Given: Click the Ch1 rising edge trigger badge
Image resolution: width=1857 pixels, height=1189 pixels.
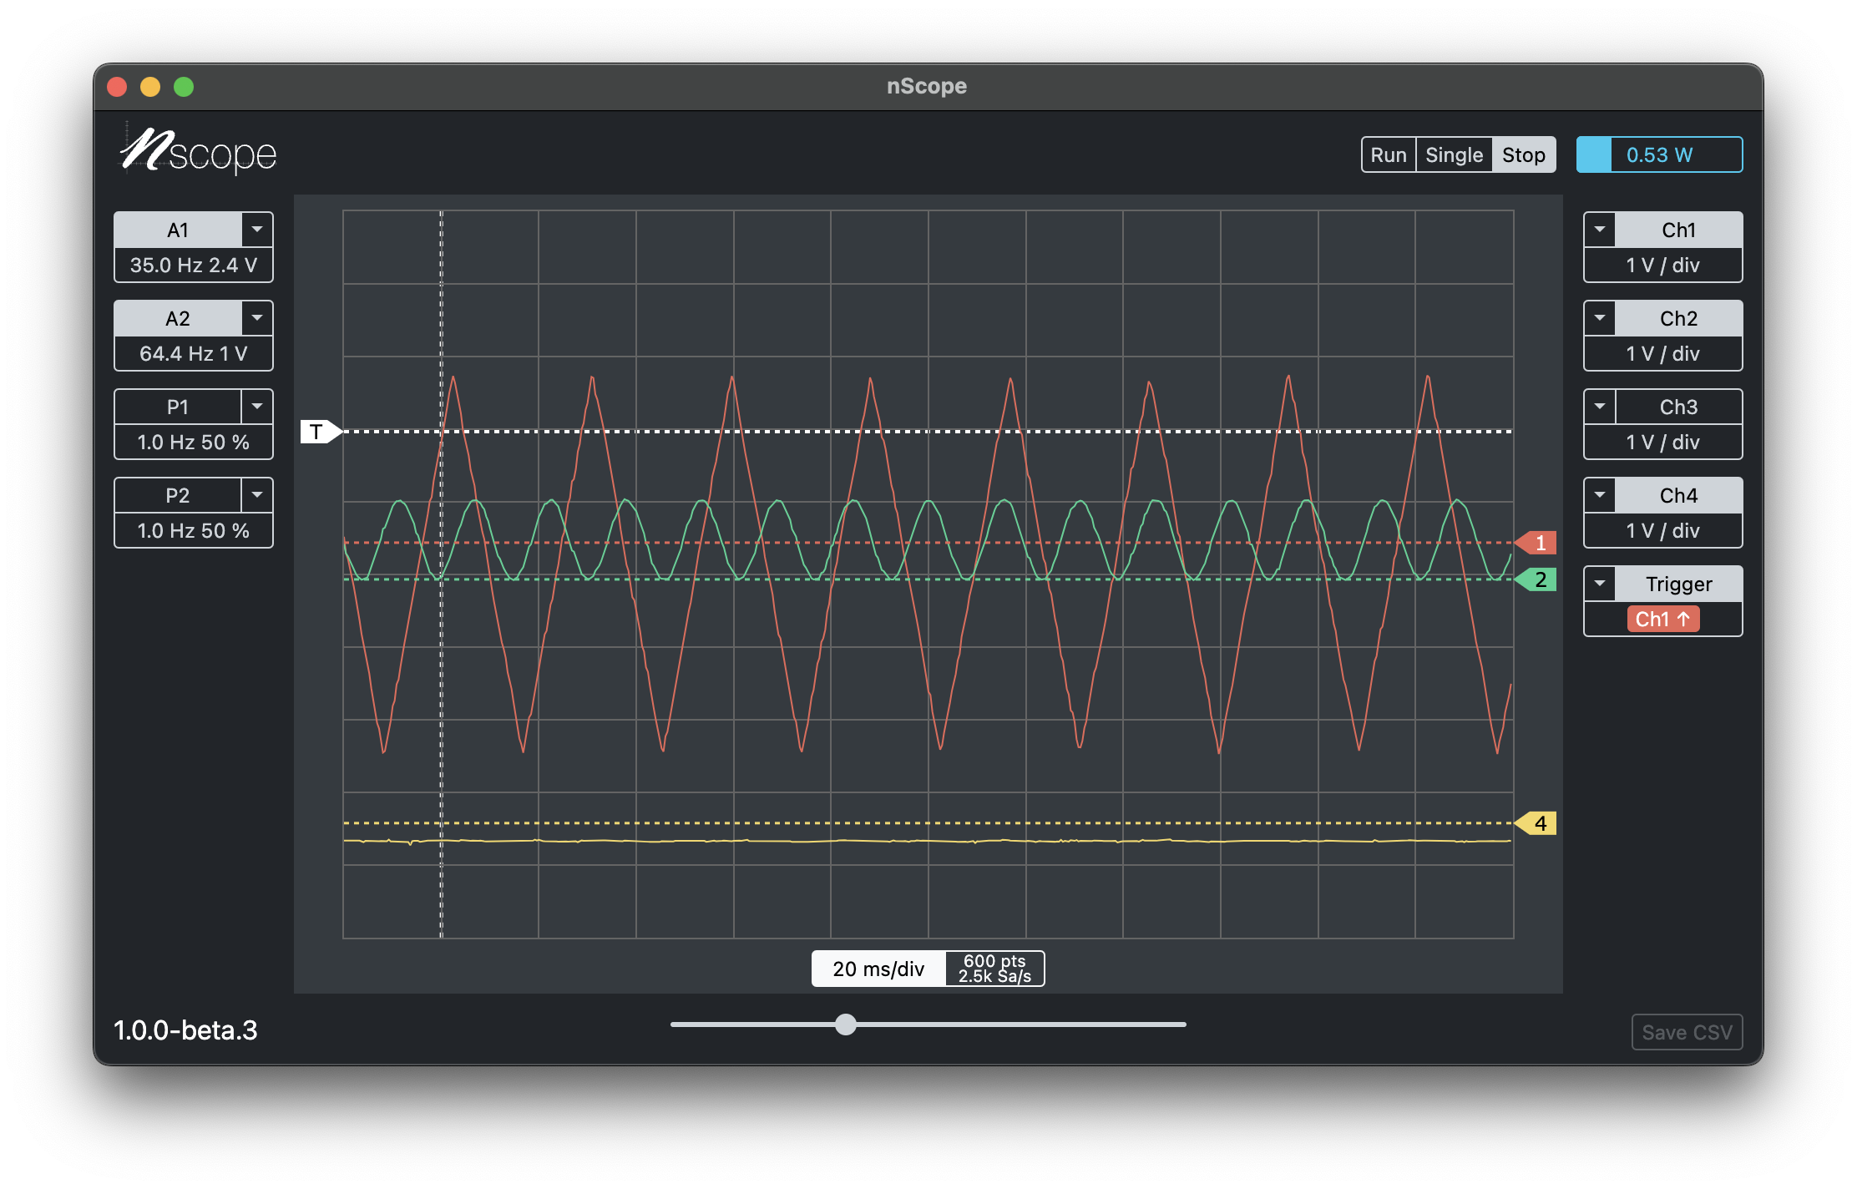Looking at the screenshot, I should point(1662,620).
